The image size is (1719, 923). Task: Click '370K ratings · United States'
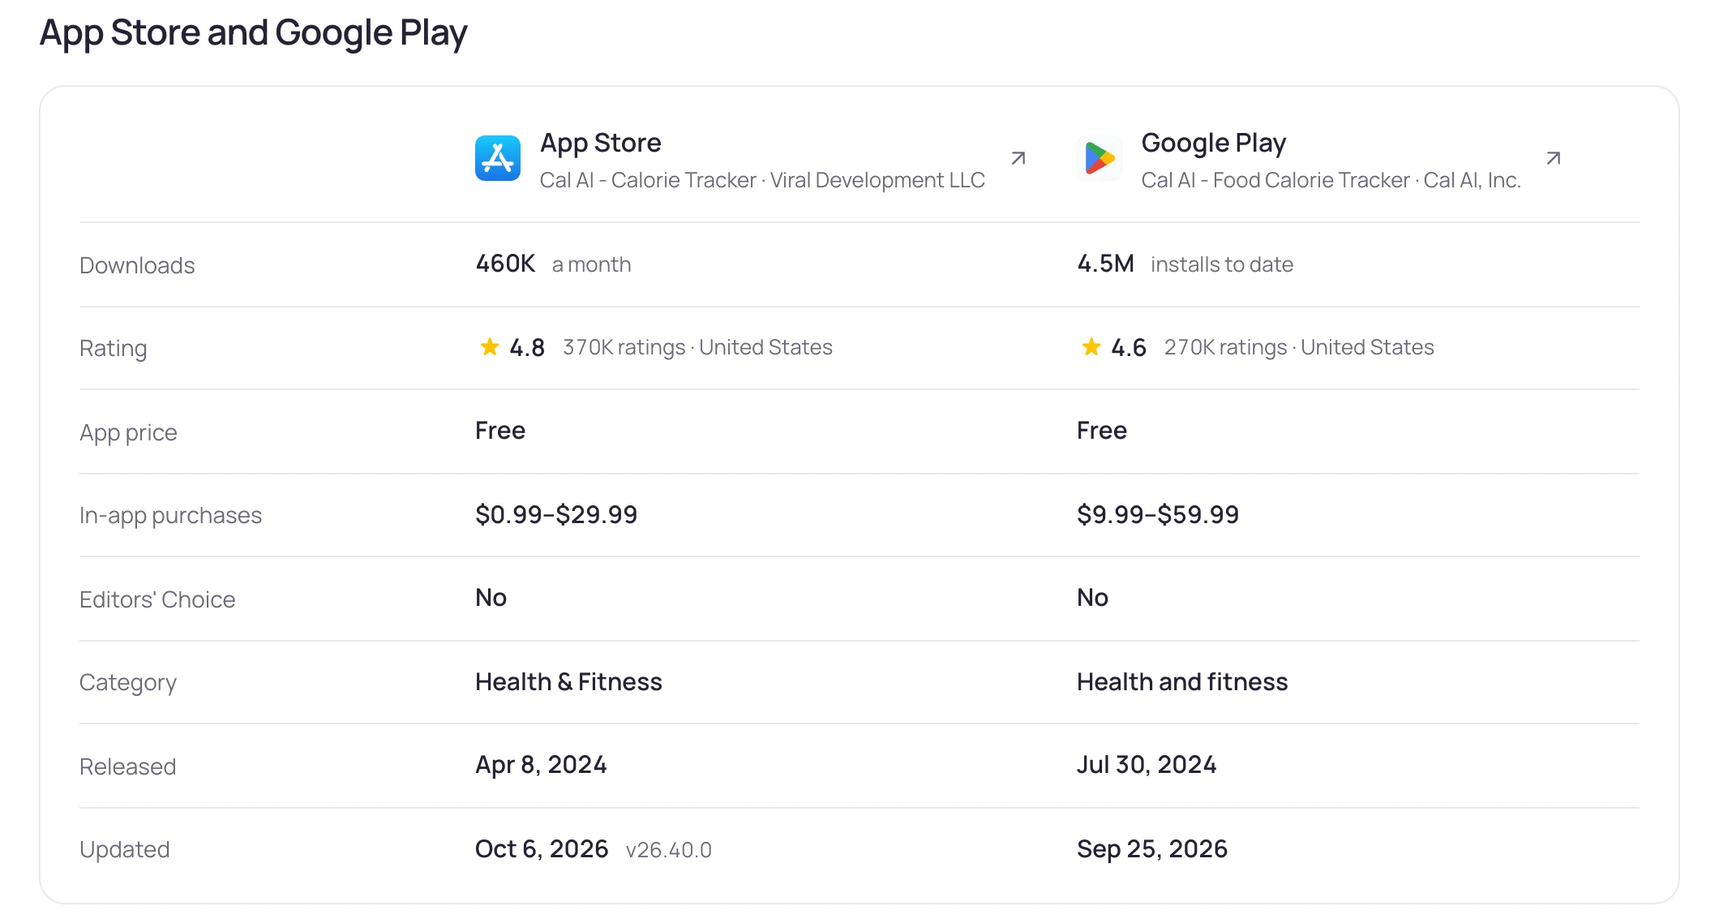[x=697, y=347]
